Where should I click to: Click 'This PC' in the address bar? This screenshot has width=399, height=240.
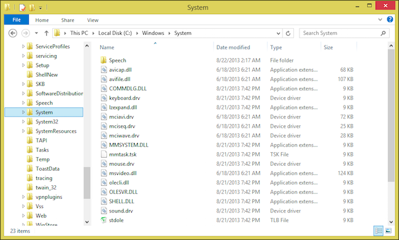(79, 33)
